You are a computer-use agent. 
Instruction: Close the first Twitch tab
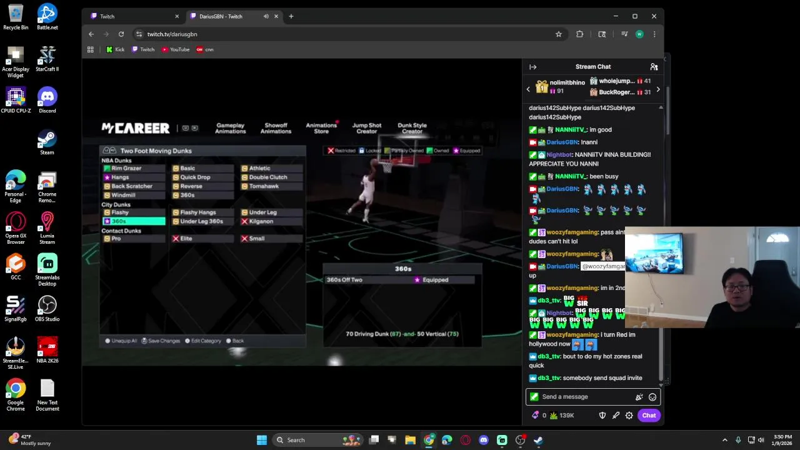(177, 16)
